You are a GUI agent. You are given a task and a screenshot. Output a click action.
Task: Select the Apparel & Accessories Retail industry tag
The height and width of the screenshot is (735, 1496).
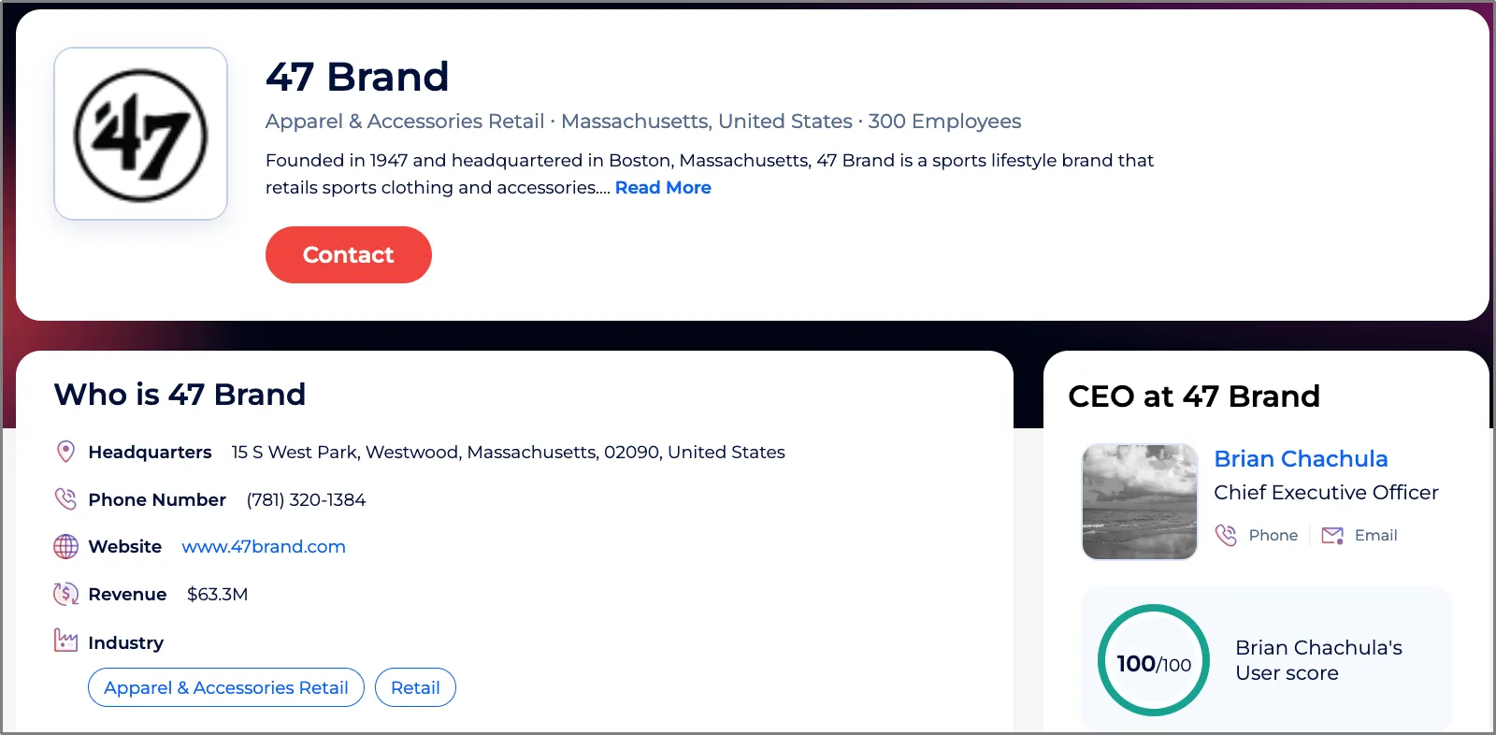225,687
